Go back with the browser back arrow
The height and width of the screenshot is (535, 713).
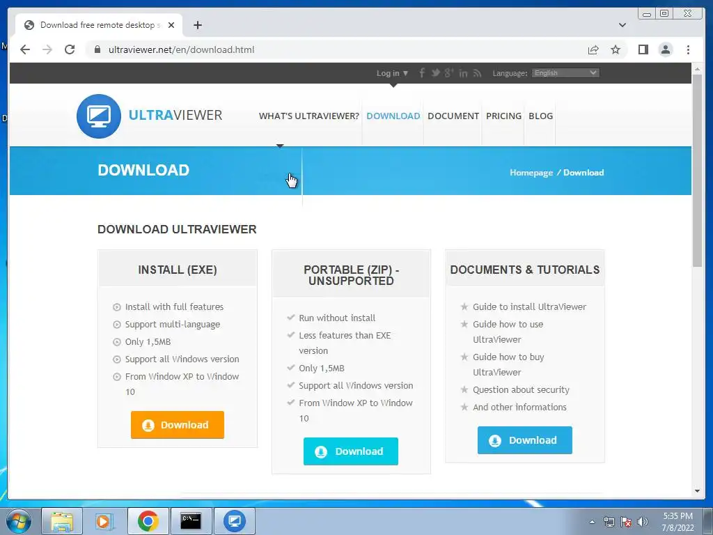click(x=25, y=49)
